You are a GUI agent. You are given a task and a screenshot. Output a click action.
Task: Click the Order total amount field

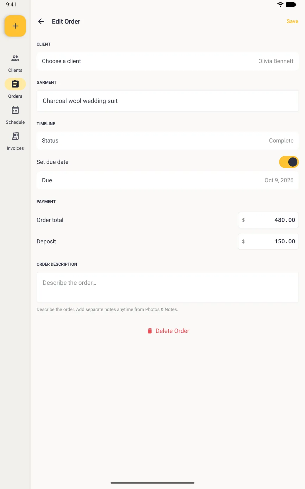268,220
